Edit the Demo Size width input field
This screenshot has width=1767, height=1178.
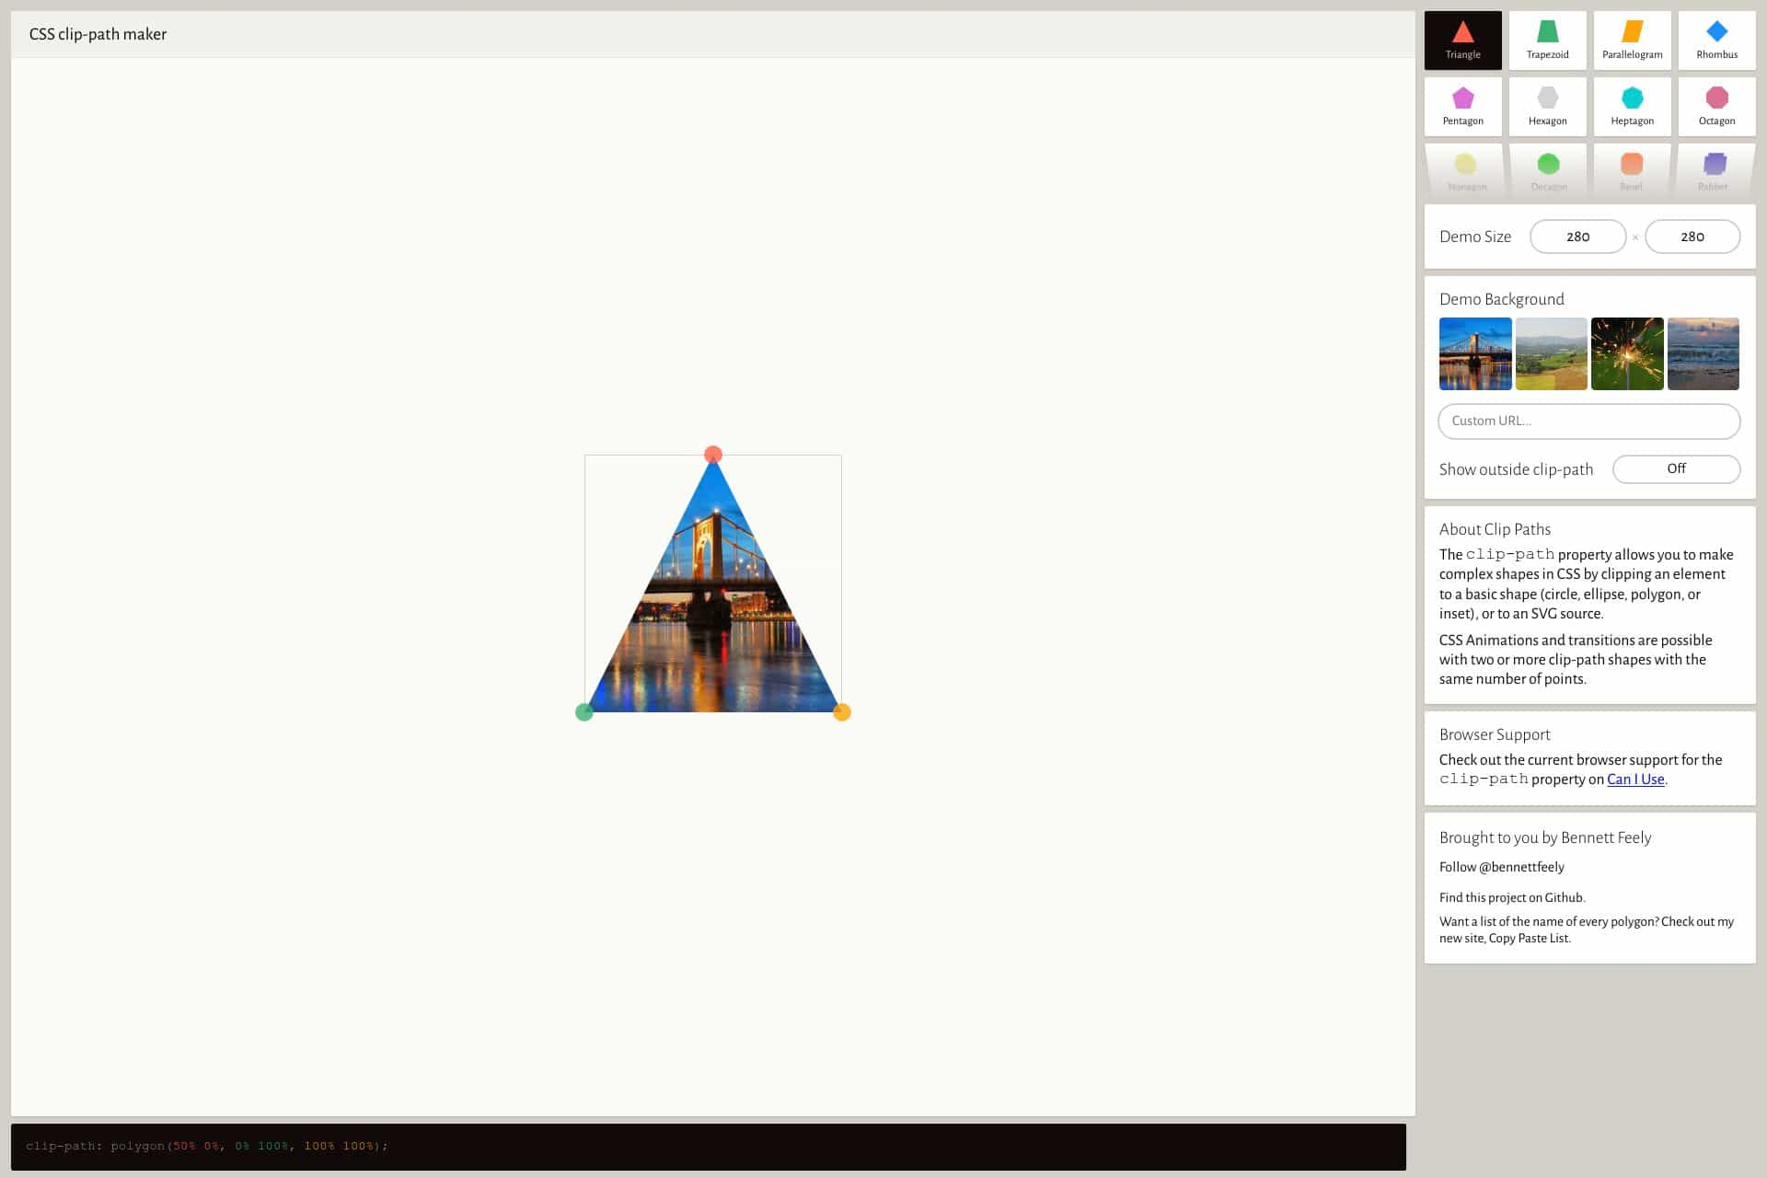pos(1577,237)
